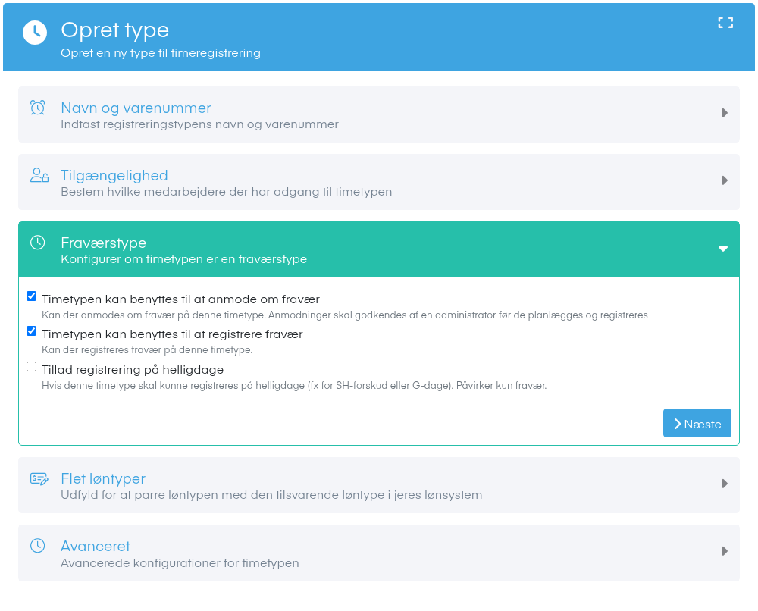Image resolution: width=758 pixels, height=611 pixels.
Task: Uncheck 'Timetypen kan benyttes til at registrere fravær'
Action: click(x=31, y=331)
